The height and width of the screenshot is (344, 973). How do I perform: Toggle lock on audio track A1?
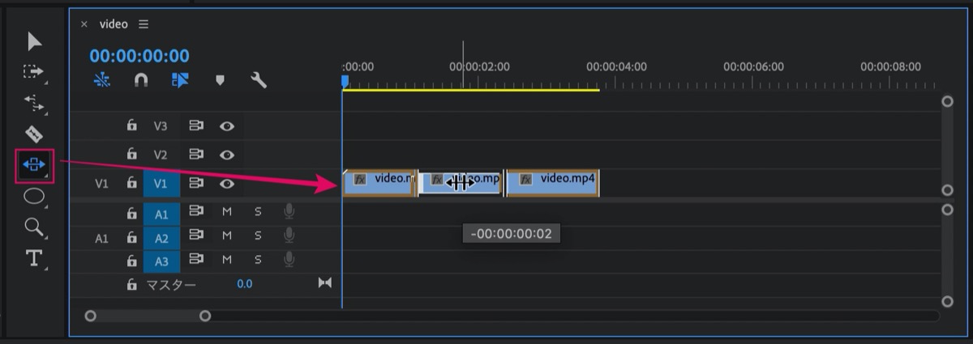pyautogui.click(x=131, y=214)
